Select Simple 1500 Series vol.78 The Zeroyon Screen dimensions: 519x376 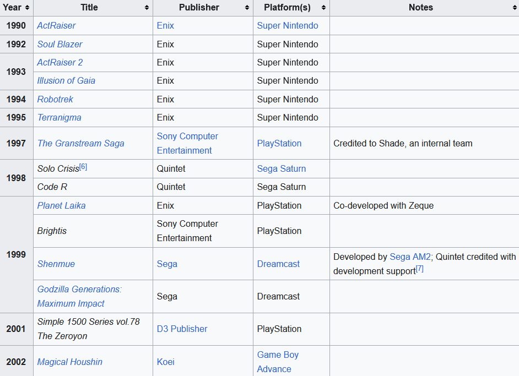[x=88, y=329]
